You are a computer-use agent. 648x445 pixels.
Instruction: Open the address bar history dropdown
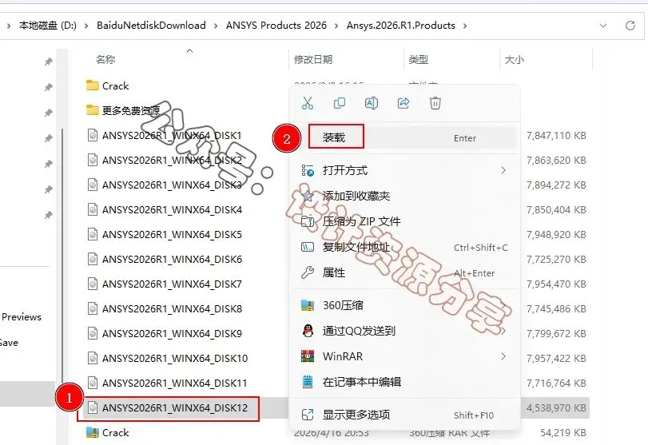603,26
